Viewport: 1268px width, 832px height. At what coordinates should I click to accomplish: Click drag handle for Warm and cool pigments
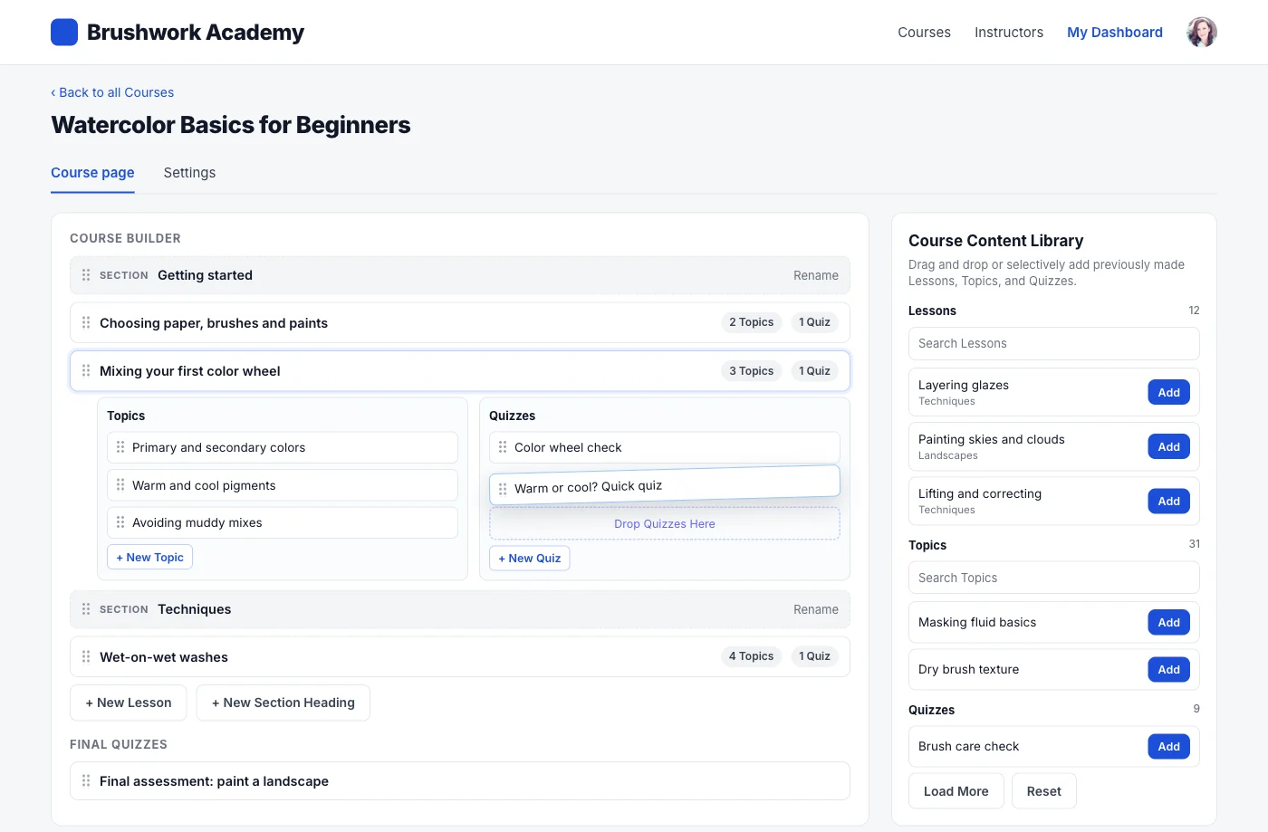[x=120, y=485]
